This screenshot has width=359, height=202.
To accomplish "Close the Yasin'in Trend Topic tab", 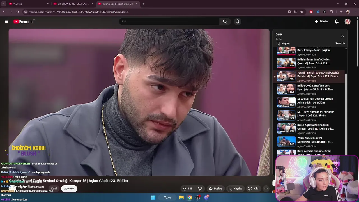I will (137, 4).
